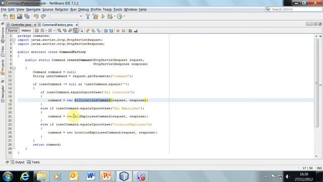The height and width of the screenshot is (182, 323).
Task: Click the Comment code icon
Action: pos(130,30)
